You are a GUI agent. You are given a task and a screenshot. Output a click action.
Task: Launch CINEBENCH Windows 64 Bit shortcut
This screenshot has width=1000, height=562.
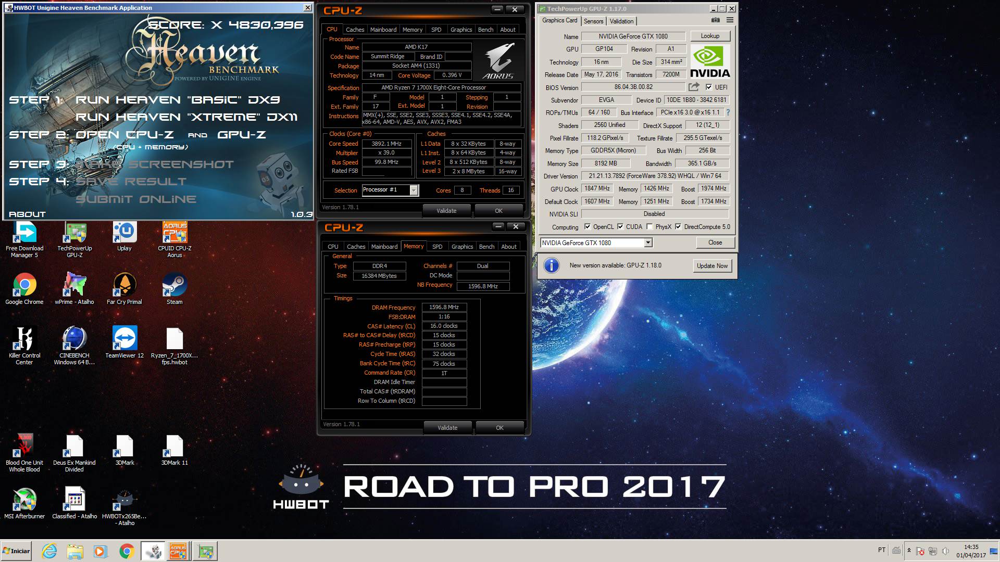(x=74, y=346)
